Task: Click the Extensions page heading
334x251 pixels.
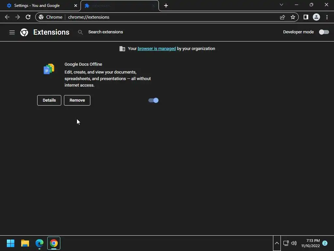Action: 51,32
